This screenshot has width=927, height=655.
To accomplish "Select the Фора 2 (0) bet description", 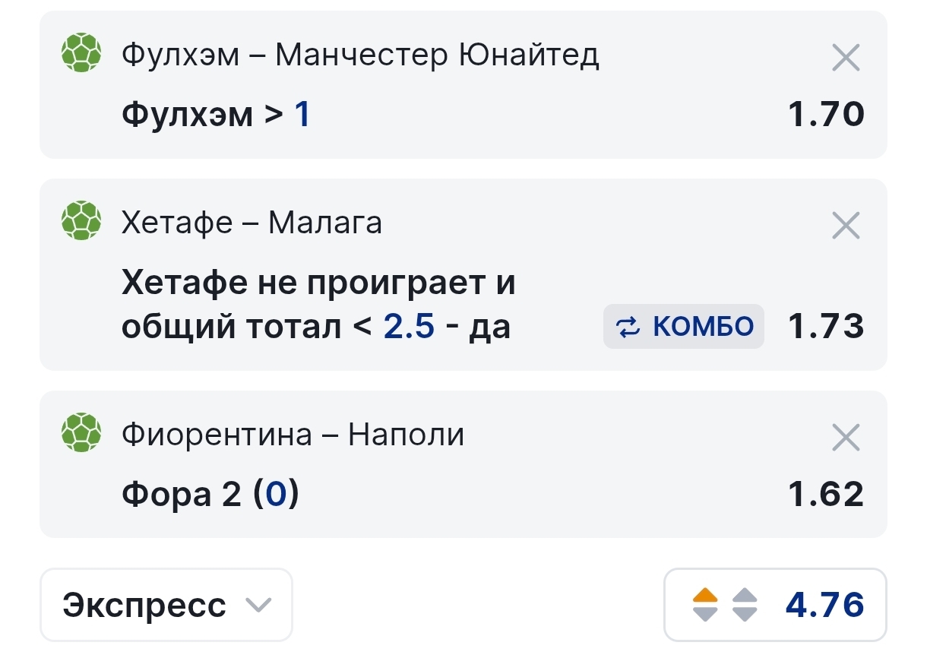I will tap(210, 495).
